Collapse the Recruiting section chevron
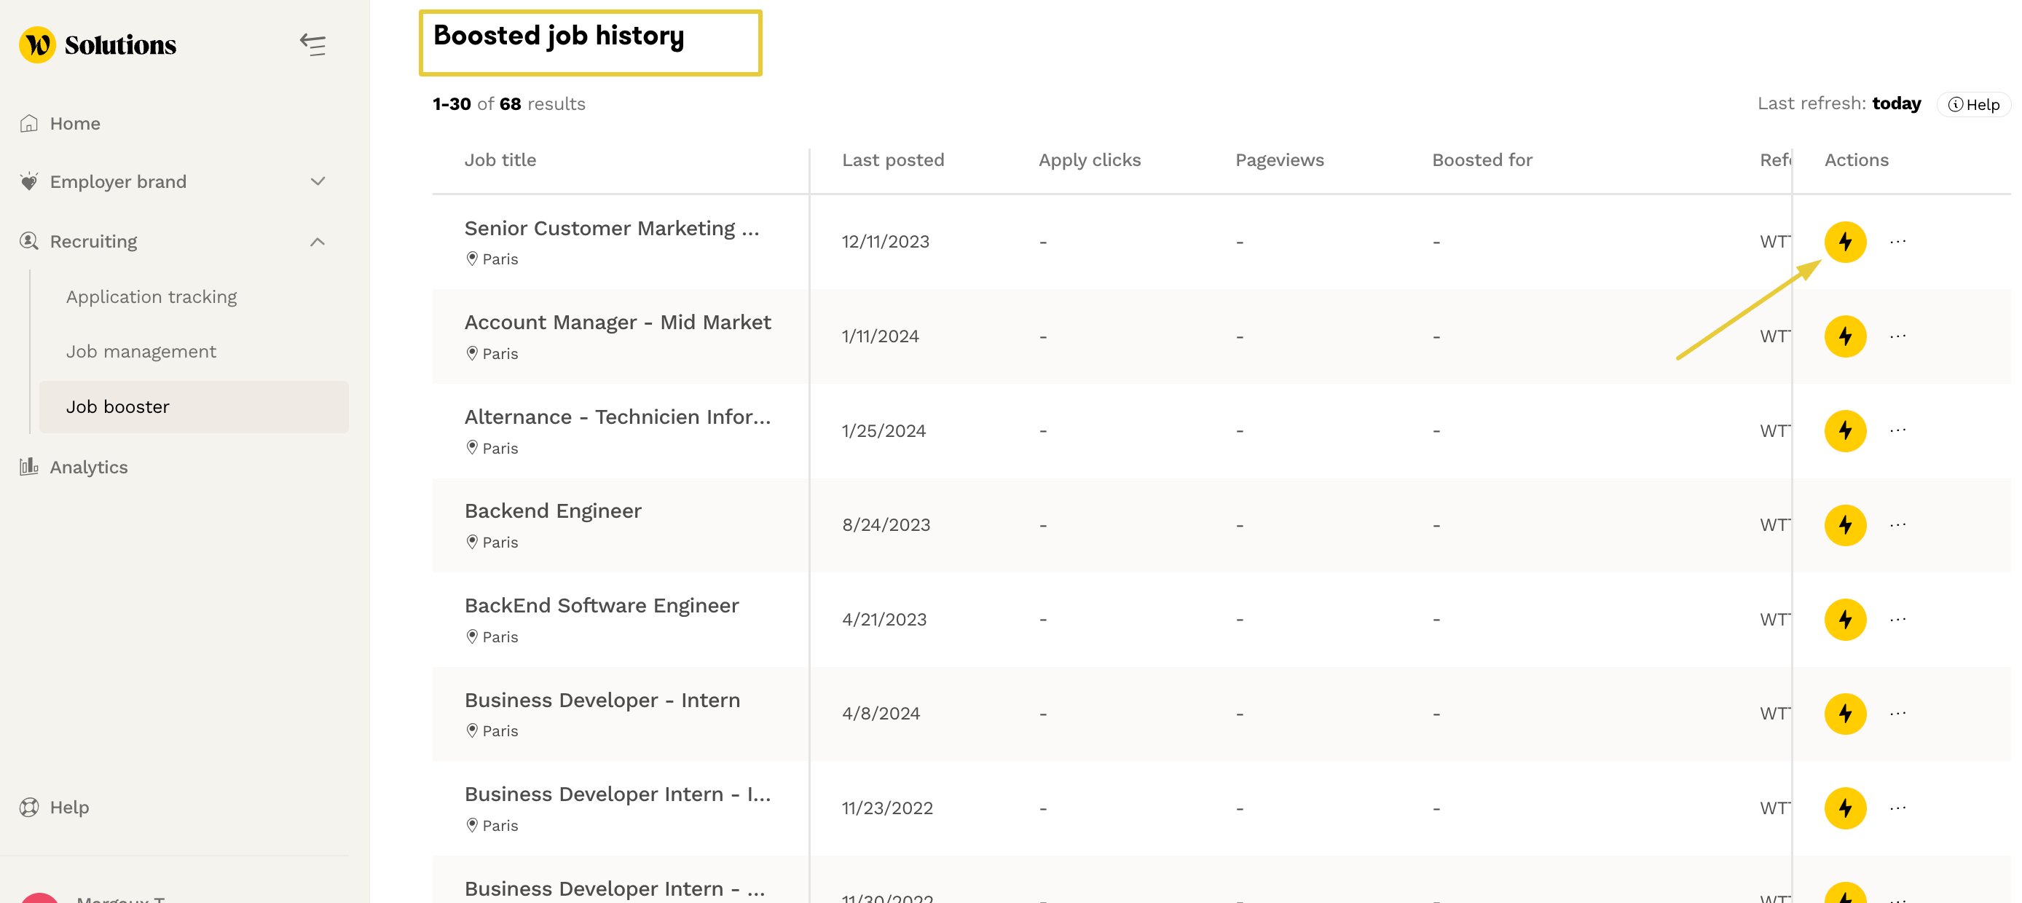The height and width of the screenshot is (903, 2022). coord(317,242)
